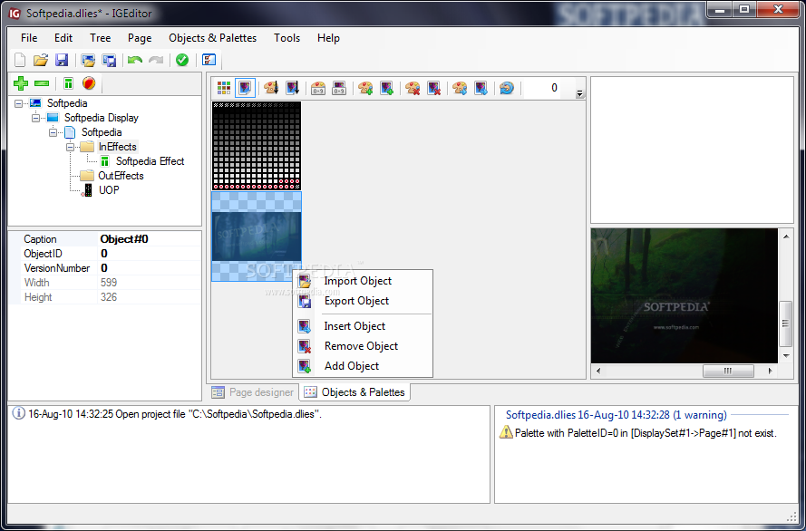
Task: Click the add palette icon with green plus
Action: 365,88
